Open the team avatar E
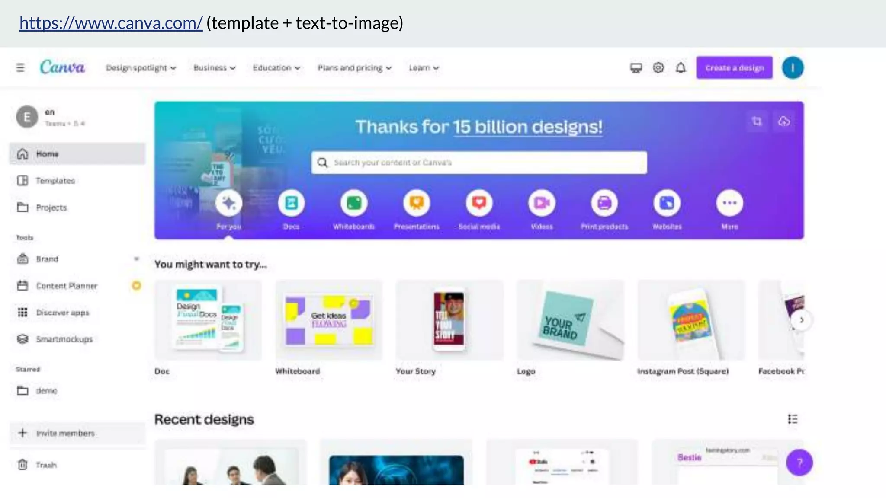 pyautogui.click(x=27, y=117)
